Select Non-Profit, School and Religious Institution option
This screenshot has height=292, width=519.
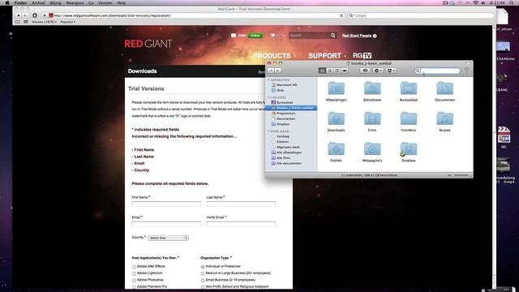coord(203,286)
